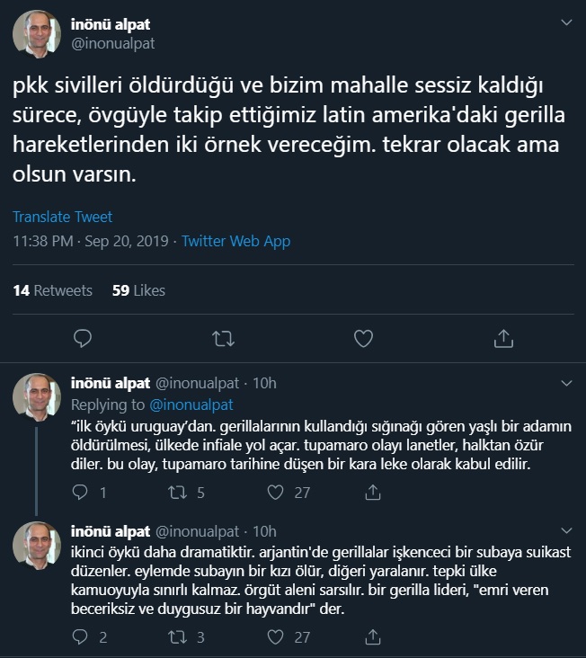Open the Twitter Web App link
586x658 pixels.
[x=235, y=241]
